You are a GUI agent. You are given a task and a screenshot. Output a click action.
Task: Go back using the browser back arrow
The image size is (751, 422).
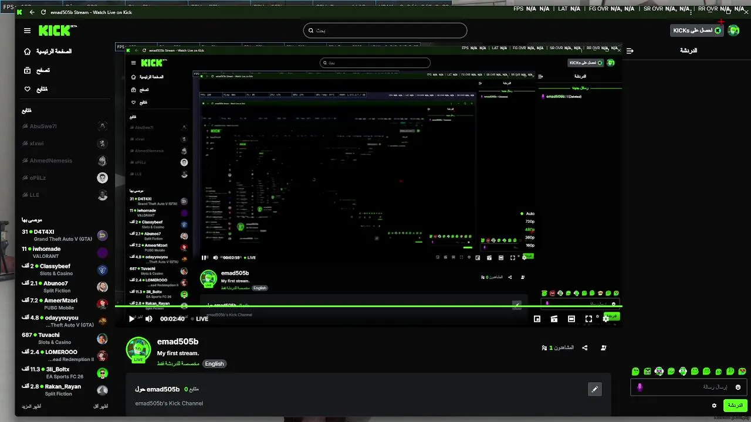[32, 12]
